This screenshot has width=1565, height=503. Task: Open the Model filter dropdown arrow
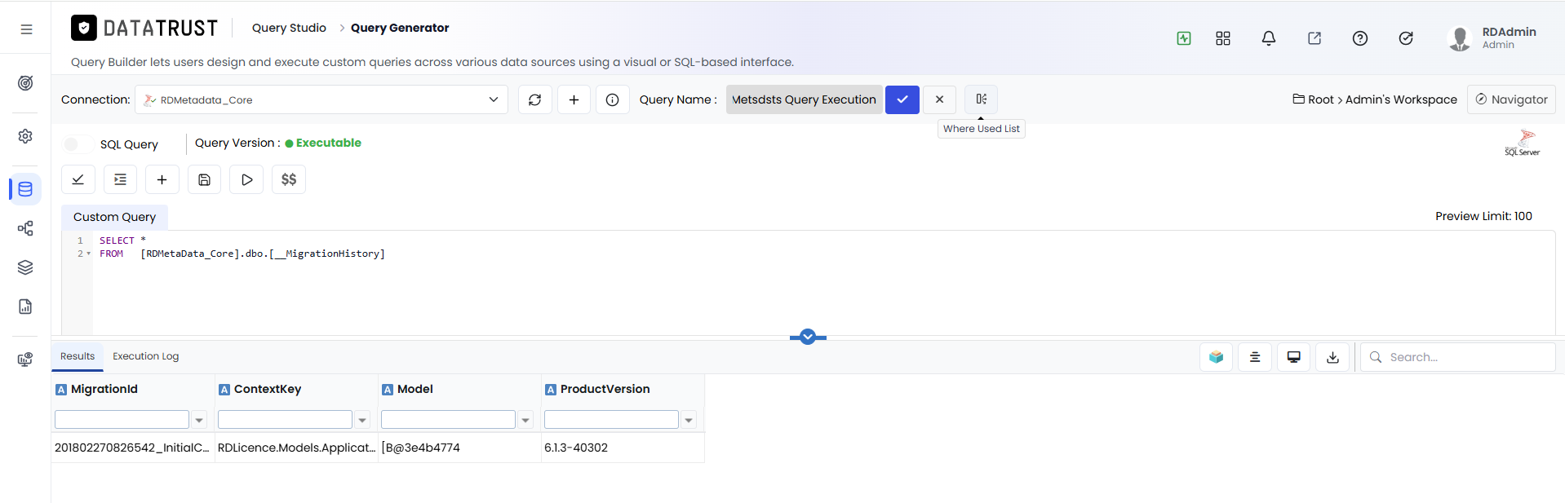tap(525, 420)
